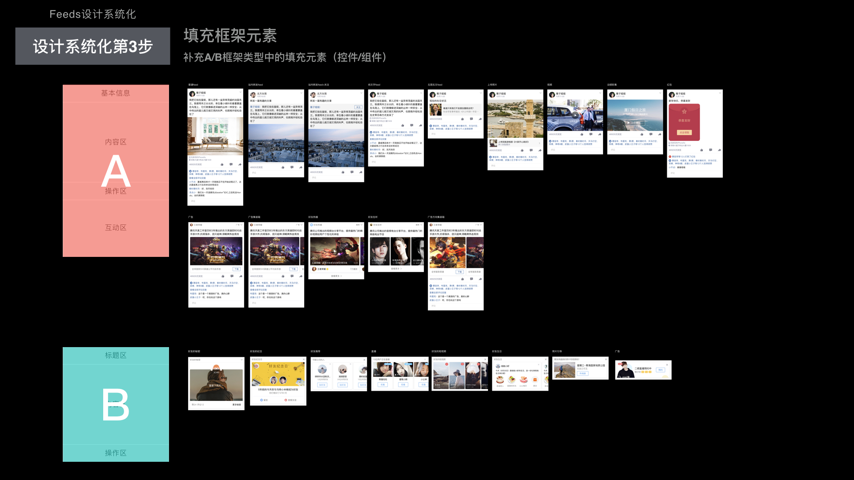Click thumbs-up like icon in 普通feed card
Viewport: 854px width, 480px height.
(x=222, y=164)
